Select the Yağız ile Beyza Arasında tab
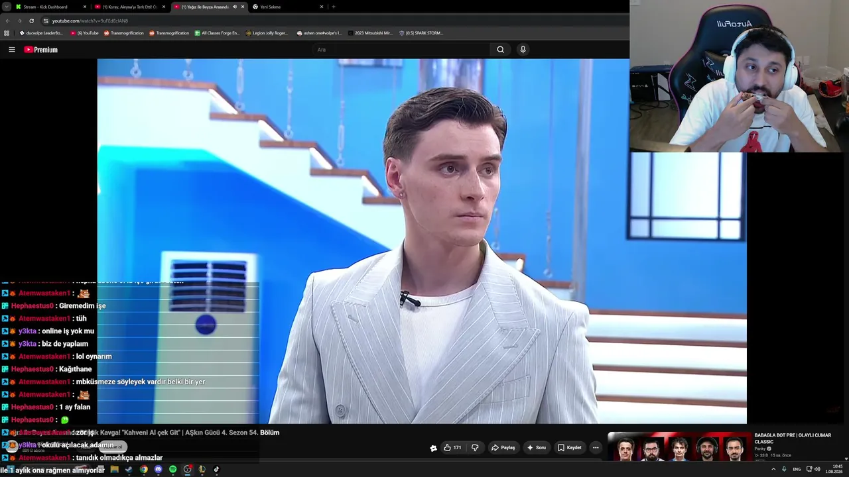 click(208, 7)
